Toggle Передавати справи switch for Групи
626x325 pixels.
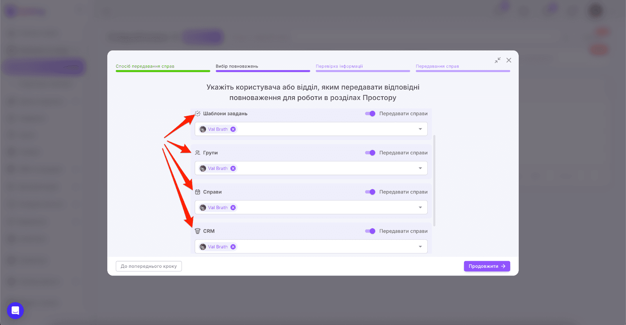tap(370, 153)
